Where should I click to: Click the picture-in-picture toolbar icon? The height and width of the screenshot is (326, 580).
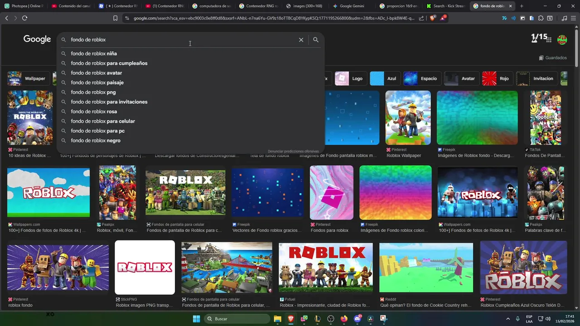coord(522,18)
